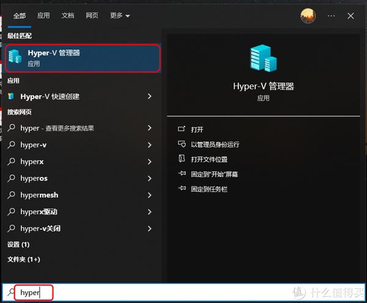Click search icon beside 'hyper - 查看更多搜索结果'
Viewport: 367px width, 303px height.
[x=11, y=128]
